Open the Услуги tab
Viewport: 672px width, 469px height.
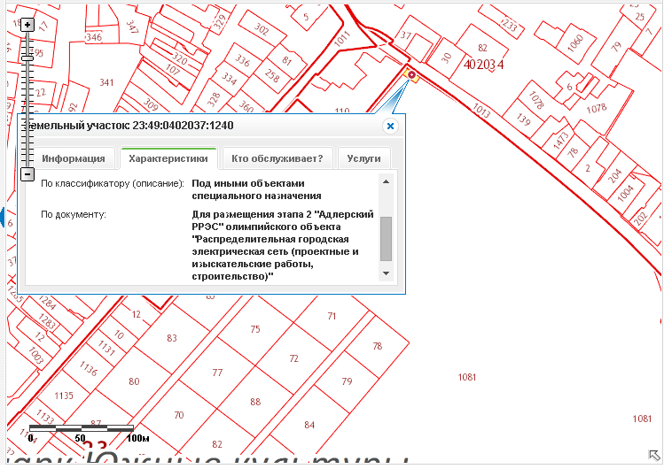363,159
